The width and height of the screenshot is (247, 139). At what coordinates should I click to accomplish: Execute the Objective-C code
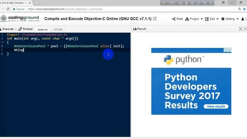[x=7, y=29]
